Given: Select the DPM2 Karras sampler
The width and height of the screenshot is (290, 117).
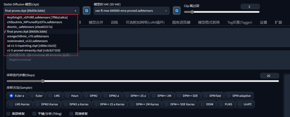Looking at the screenshot, I should click(47, 104).
